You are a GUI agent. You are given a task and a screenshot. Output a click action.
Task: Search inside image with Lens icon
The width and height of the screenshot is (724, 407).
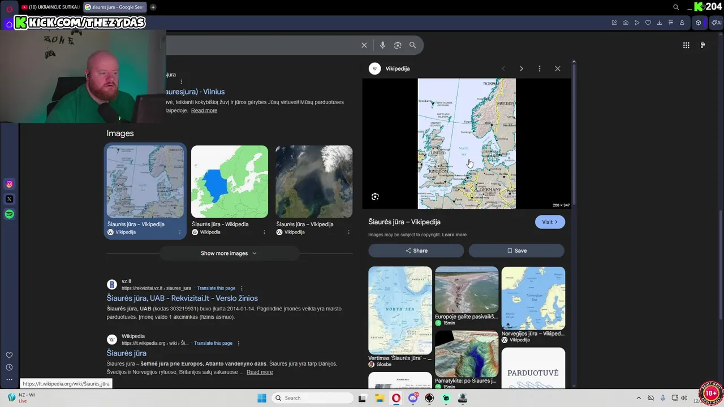[x=375, y=197]
